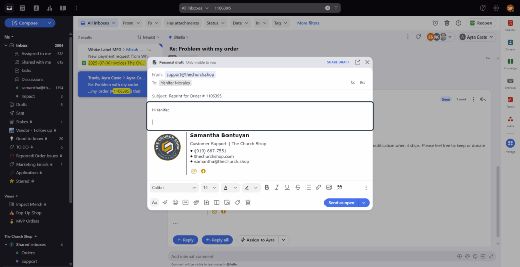This screenshot has width=520, height=267.
Task: Click the Send as open button
Action: click(x=341, y=203)
